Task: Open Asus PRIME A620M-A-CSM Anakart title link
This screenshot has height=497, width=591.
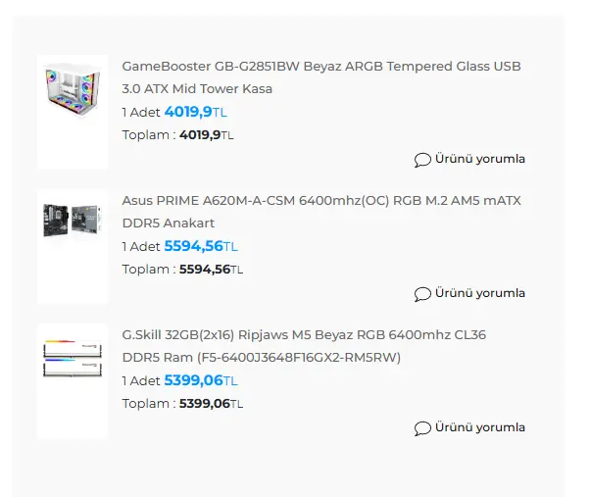Action: click(x=321, y=212)
